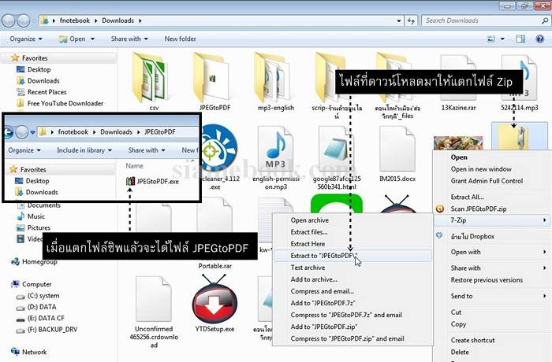Open Include in library dropdown in inset window
Viewport: 552px width, 362px height.
(84, 150)
